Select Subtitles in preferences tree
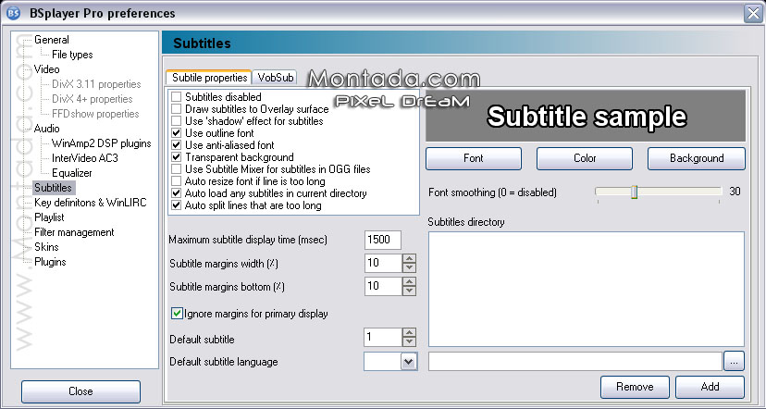Viewport: 766px width, 409px height. 54,188
